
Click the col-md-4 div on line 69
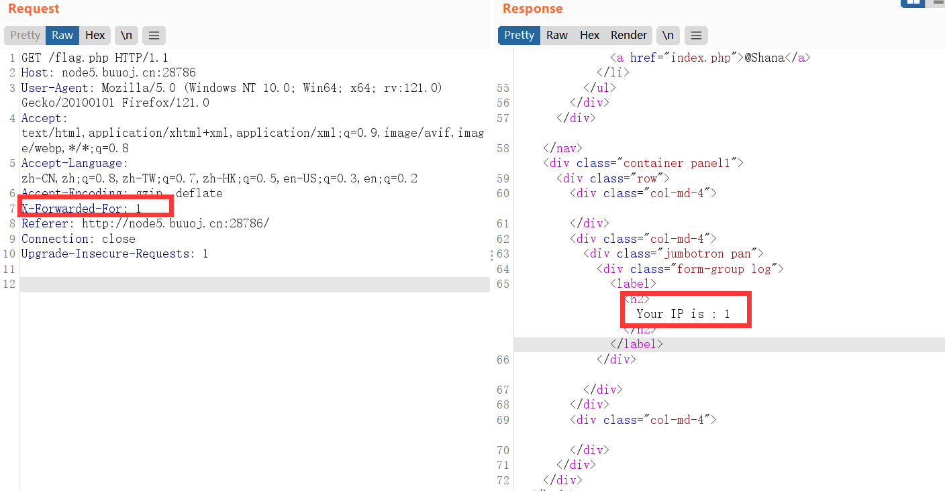coord(643,420)
